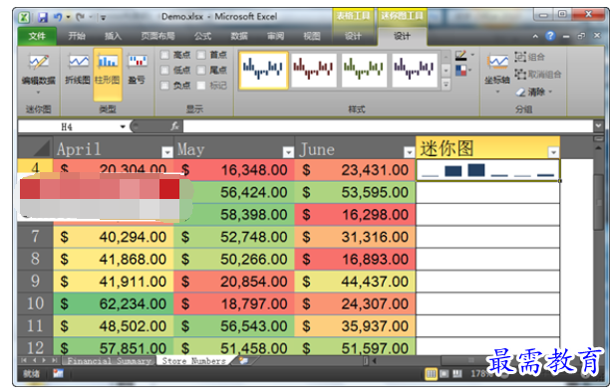Enable the Negative Points (负点) checkbox
The image size is (610, 392).
164,86
